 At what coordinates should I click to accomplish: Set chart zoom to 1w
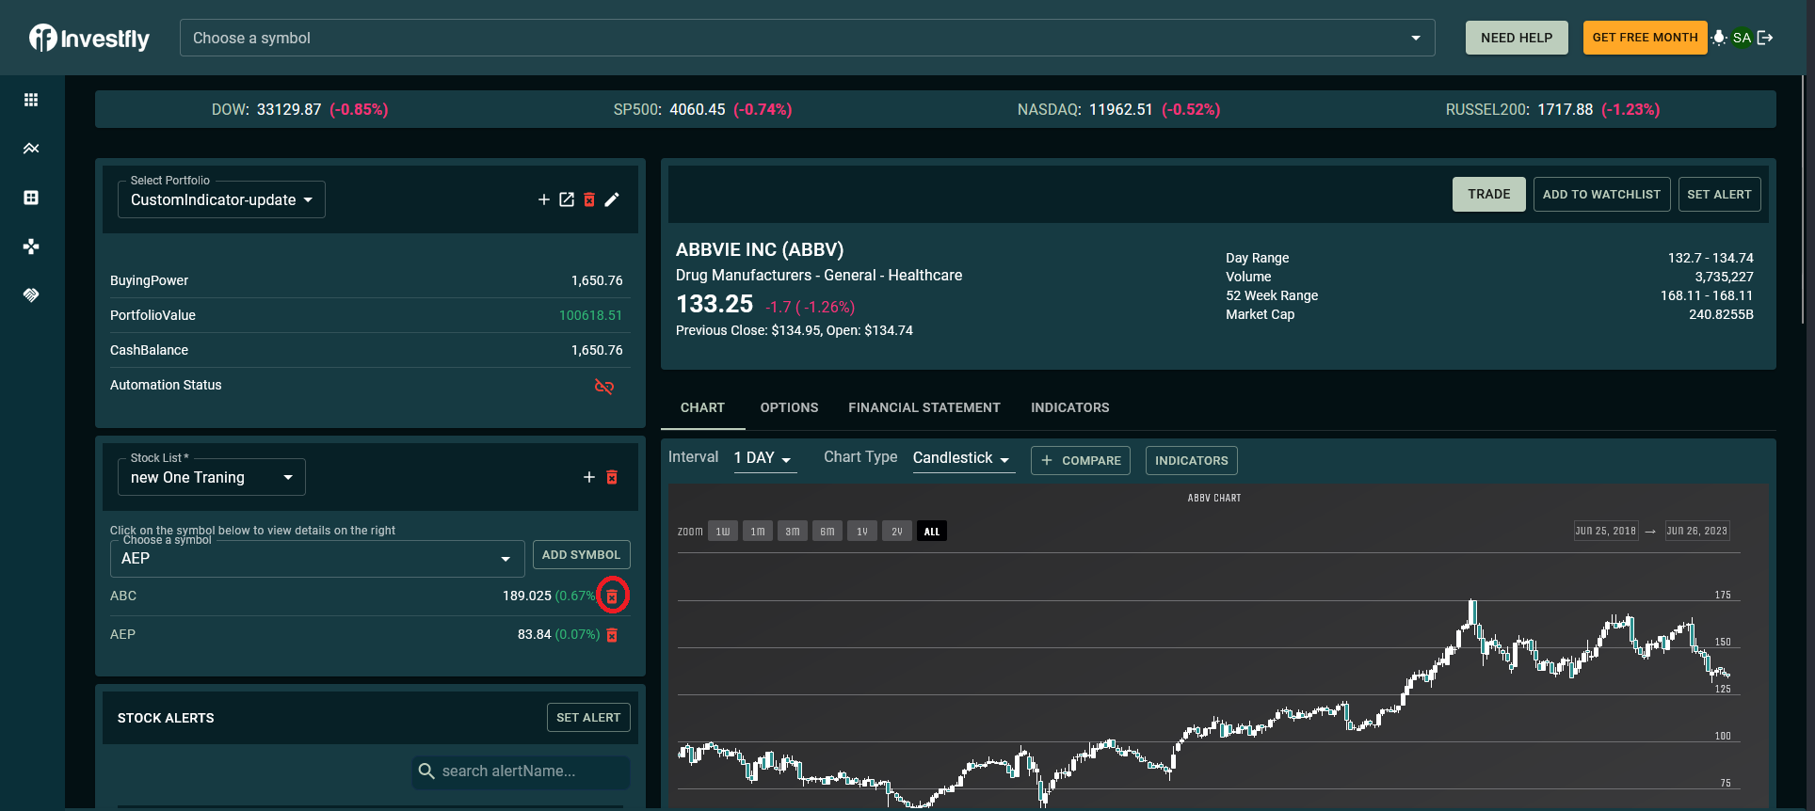pos(723,532)
